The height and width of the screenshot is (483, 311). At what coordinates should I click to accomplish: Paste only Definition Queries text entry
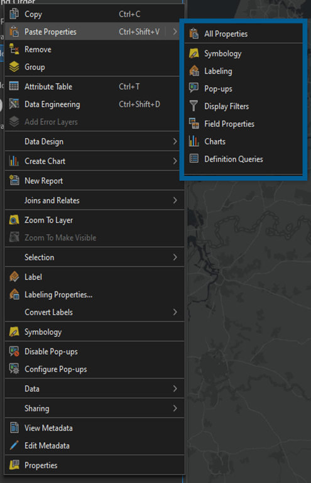[234, 159]
